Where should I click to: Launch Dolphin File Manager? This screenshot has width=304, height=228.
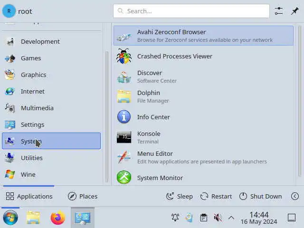coord(203,96)
